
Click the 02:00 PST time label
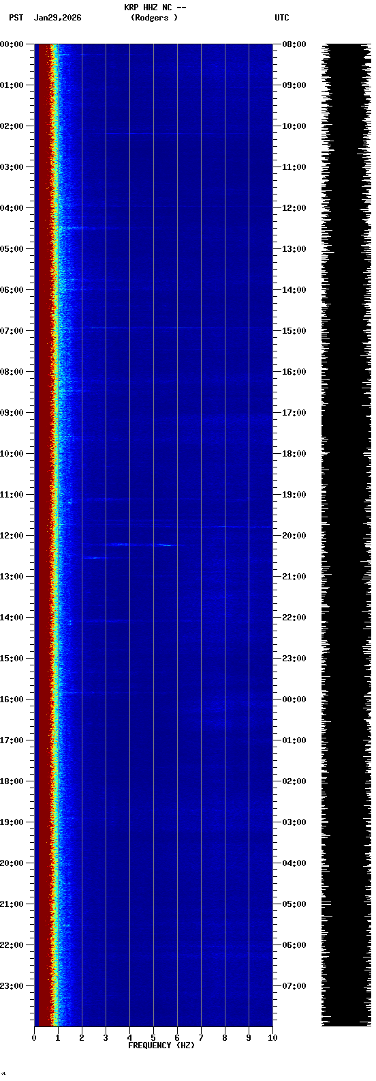coord(12,126)
